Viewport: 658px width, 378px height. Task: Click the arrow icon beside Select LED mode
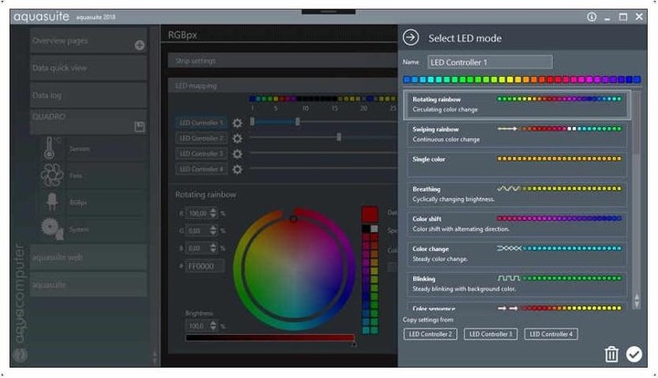(x=411, y=37)
